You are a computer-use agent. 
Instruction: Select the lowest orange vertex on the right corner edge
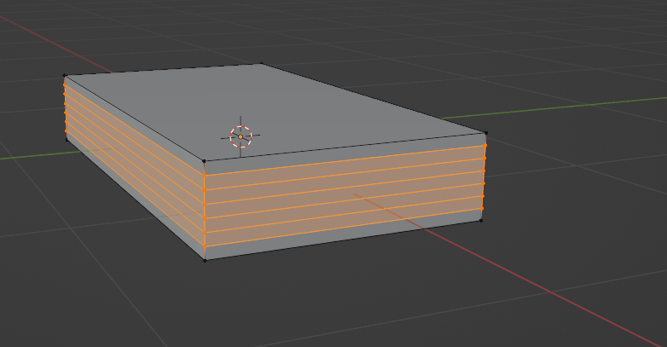(x=482, y=206)
